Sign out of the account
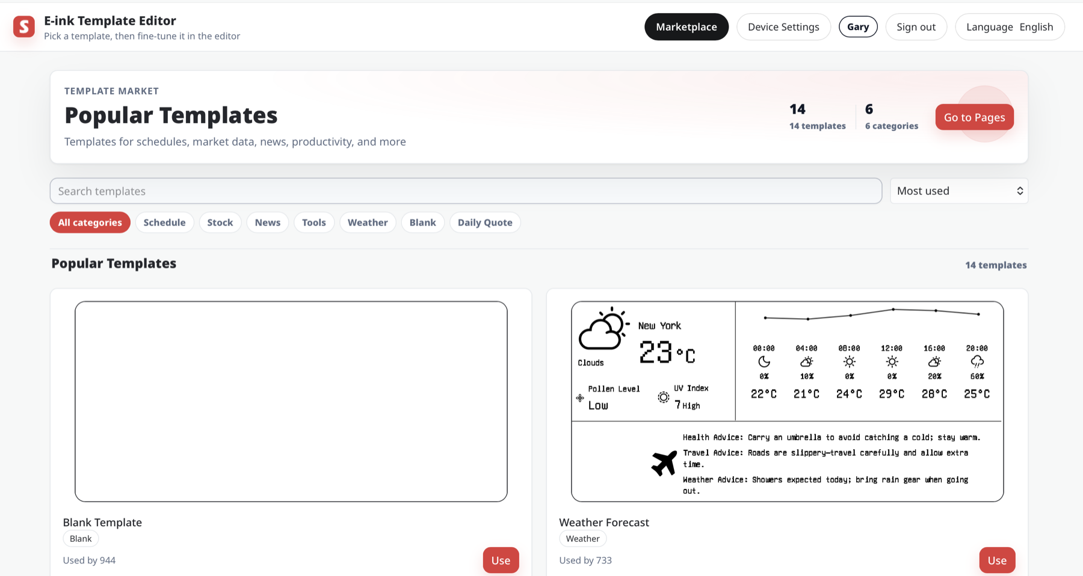1083x576 pixels. pyautogui.click(x=916, y=27)
